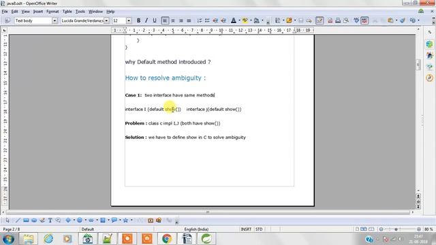
Task: Open the Format menu
Action: tap(52, 12)
